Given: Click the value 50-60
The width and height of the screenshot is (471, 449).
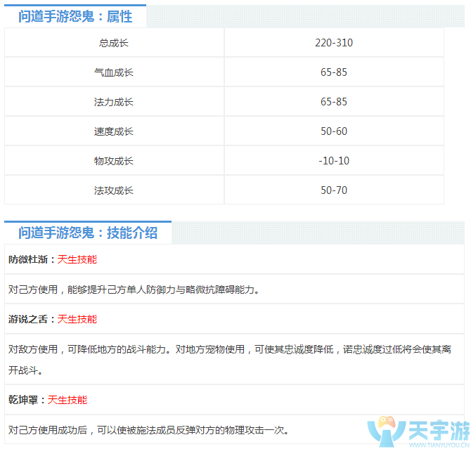Looking at the screenshot, I should (334, 131).
